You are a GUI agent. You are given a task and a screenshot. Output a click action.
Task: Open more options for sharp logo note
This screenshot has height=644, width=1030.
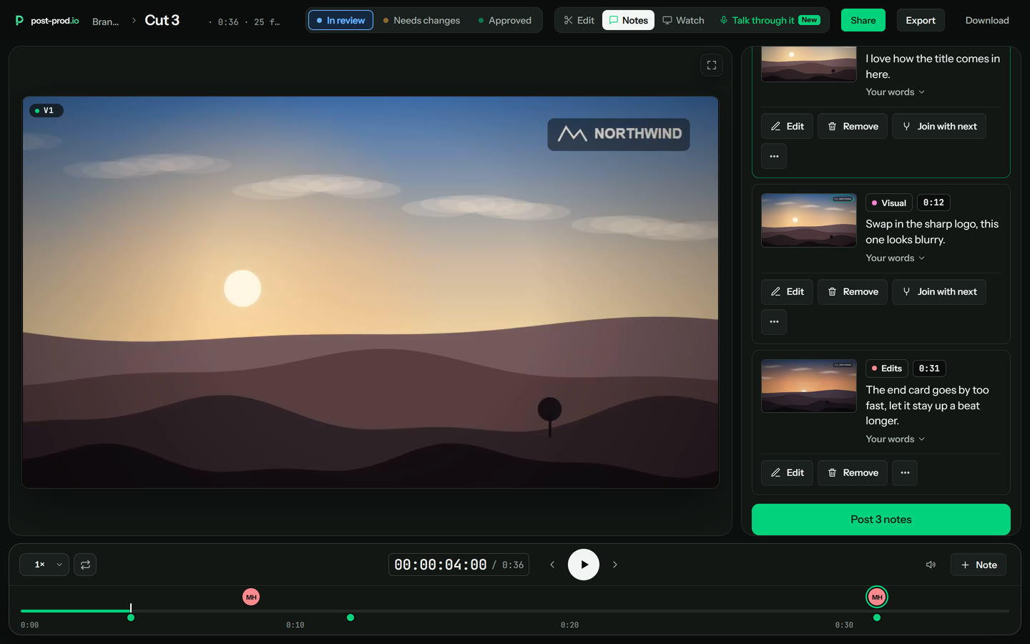click(774, 322)
